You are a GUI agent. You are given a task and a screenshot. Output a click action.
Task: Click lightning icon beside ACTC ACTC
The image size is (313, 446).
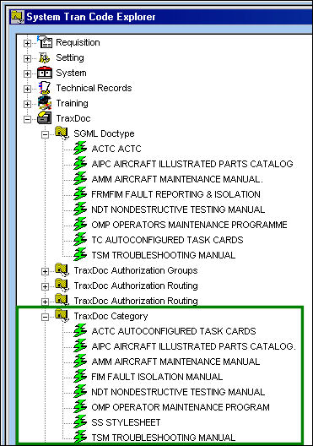80,149
